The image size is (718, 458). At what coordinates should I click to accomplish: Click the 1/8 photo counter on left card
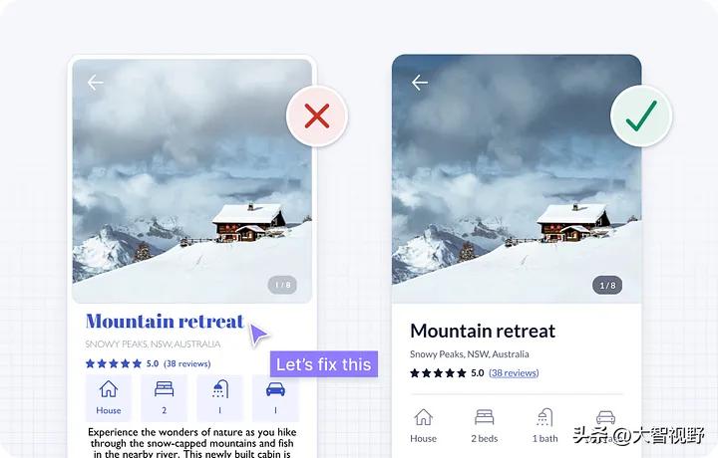point(282,285)
